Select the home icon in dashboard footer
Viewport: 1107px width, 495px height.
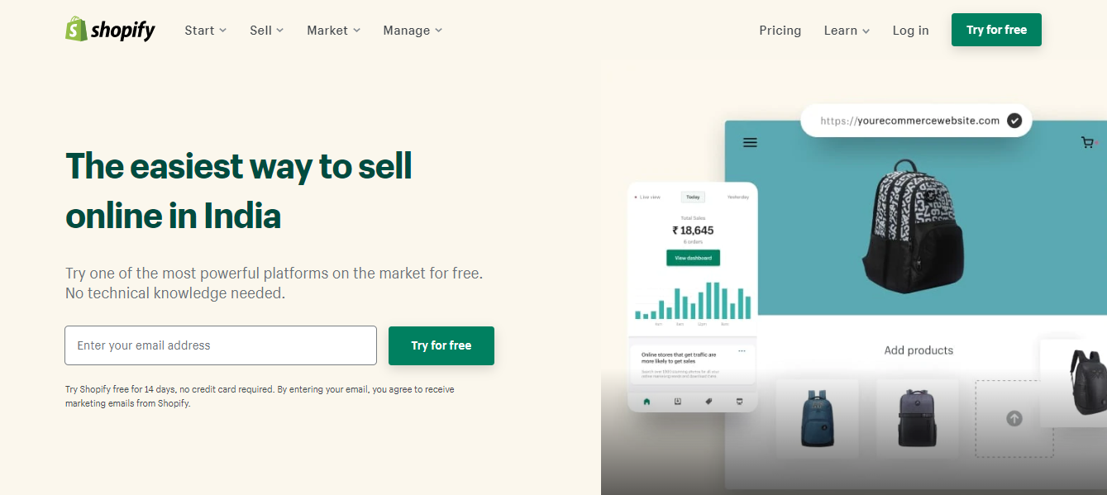click(647, 402)
